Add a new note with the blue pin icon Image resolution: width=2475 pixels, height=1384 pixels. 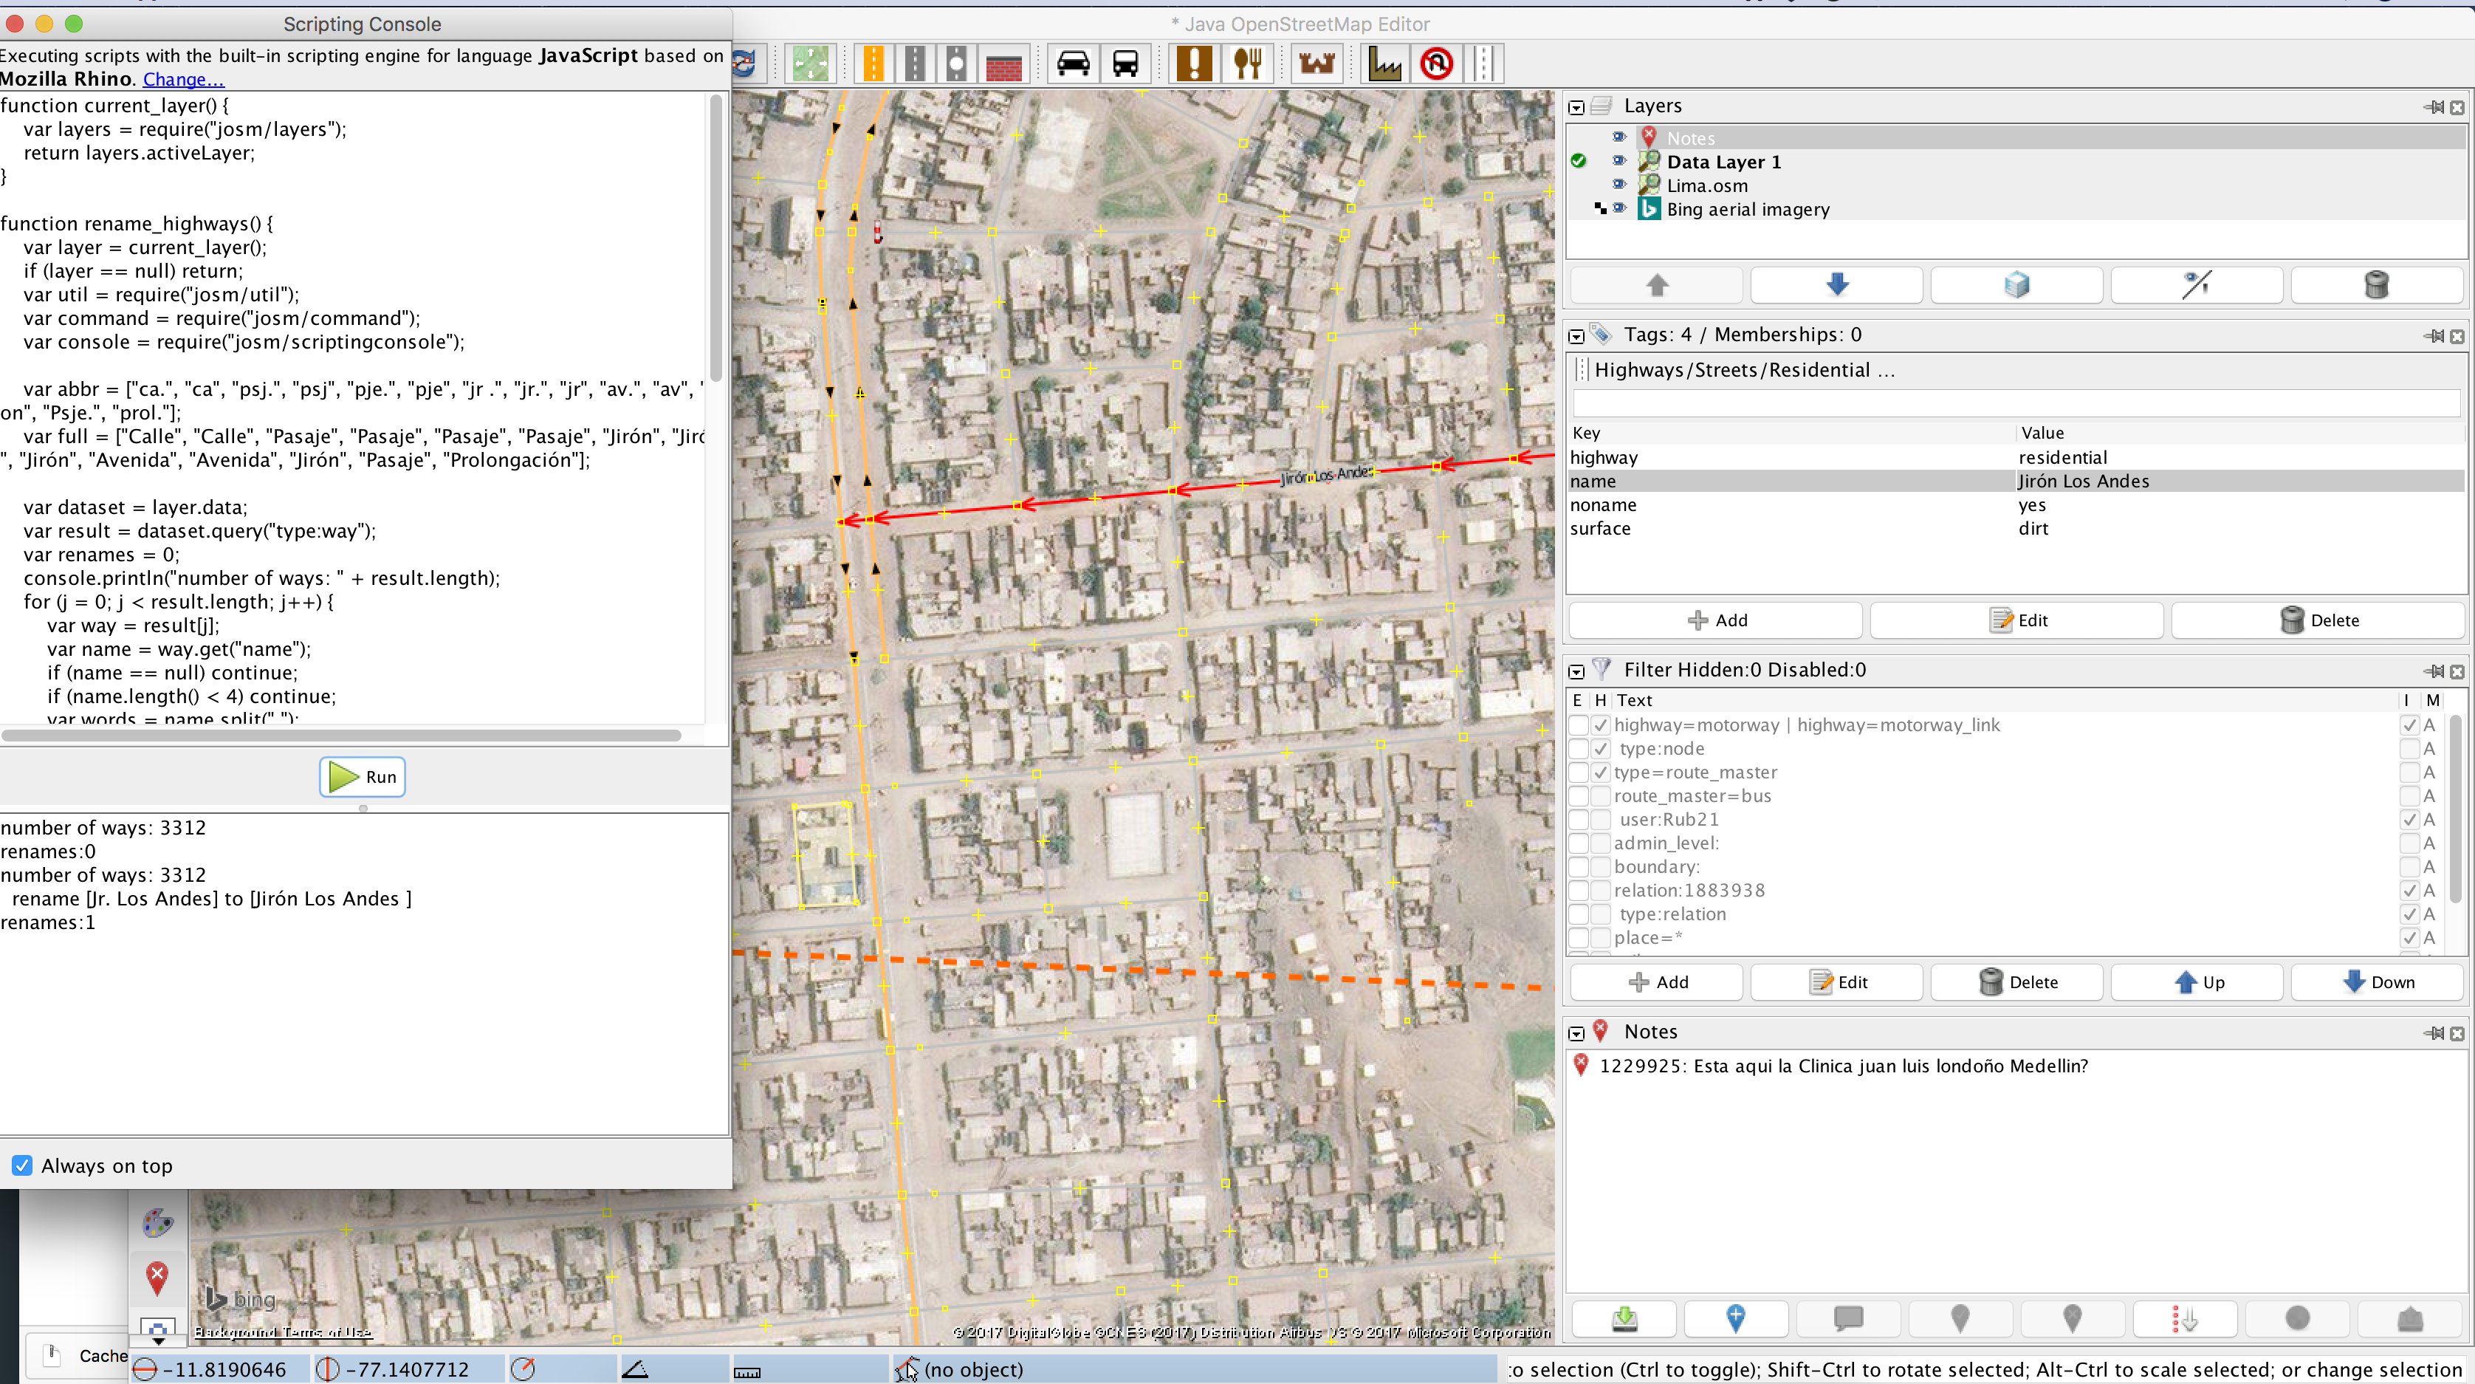click(1735, 1319)
